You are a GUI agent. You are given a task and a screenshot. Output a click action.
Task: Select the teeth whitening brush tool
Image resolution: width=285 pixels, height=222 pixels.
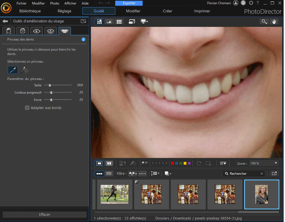[x=13, y=70]
